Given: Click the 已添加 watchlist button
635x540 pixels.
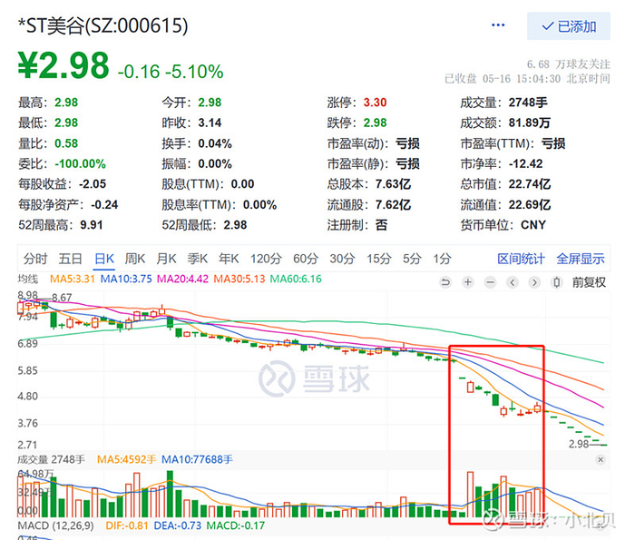Looking at the screenshot, I should tap(569, 26).
